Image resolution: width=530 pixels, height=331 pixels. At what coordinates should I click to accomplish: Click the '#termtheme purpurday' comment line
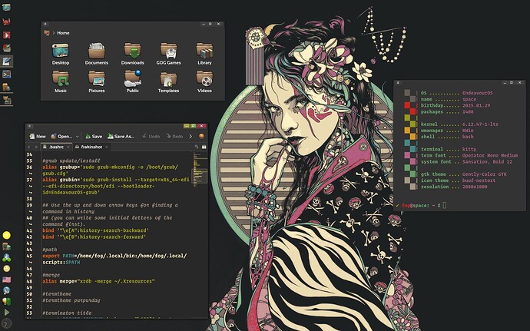coord(71,300)
